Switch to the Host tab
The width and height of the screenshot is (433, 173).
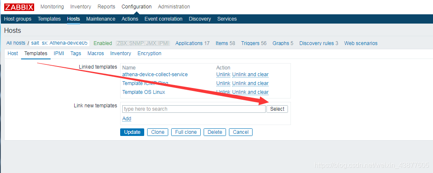coord(13,53)
